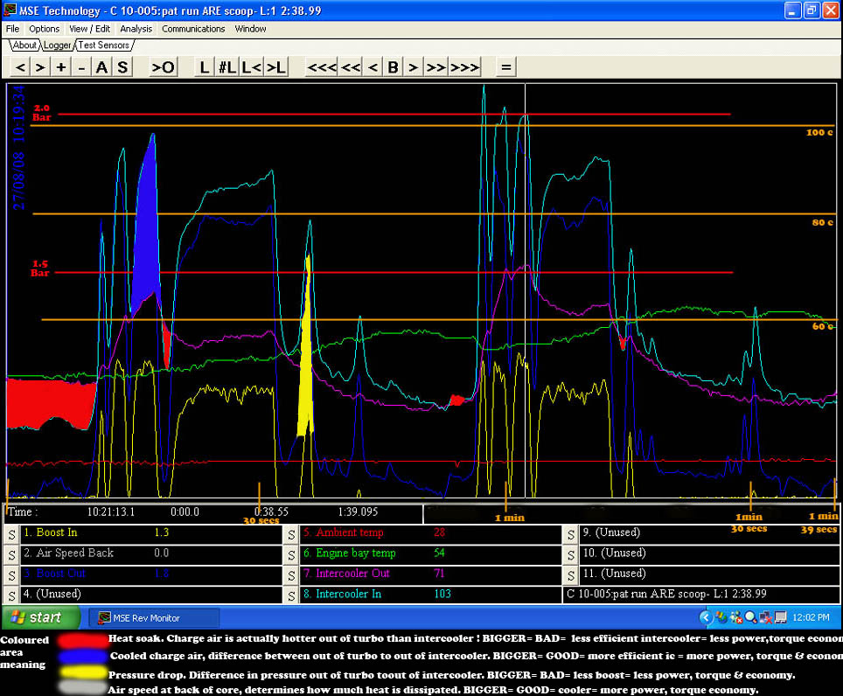Image resolution: width=843 pixels, height=696 pixels.
Task: Toggle the S button for channel 11 (Unused)
Action: tap(571, 575)
